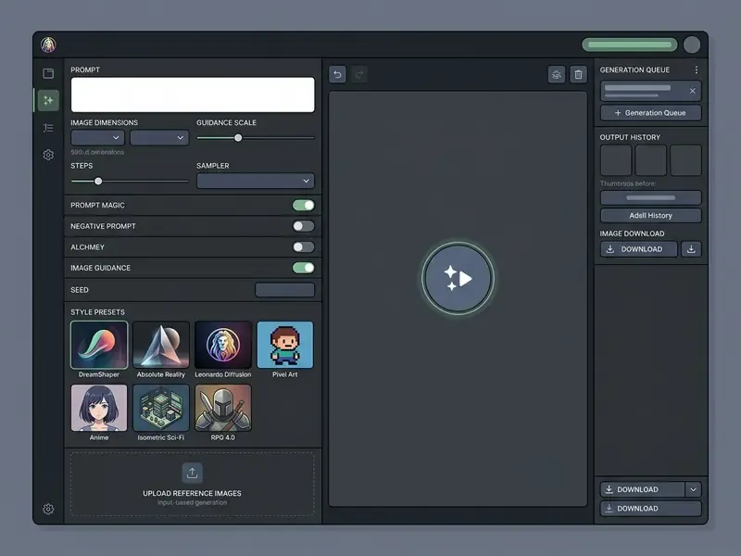
Task: Select the Absolute Reality style preset
Action: (161, 345)
